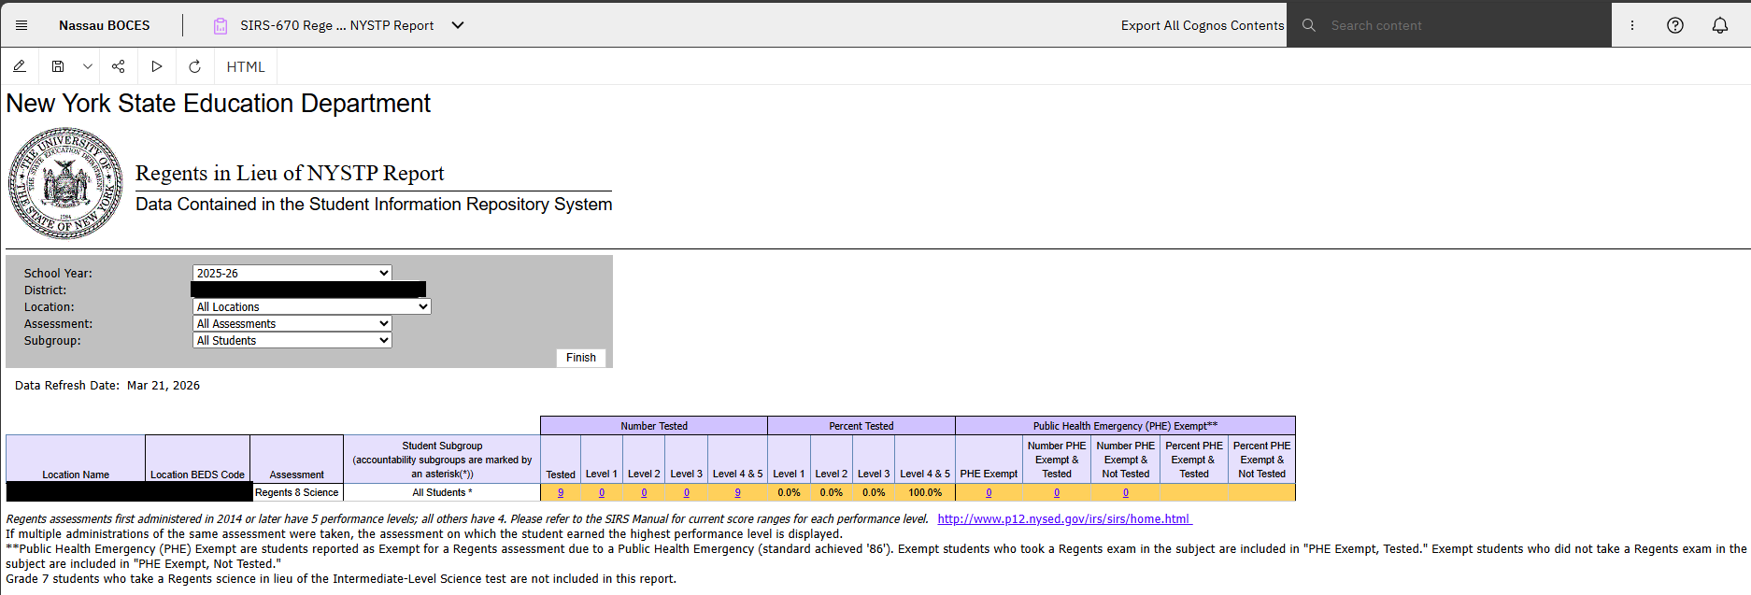This screenshot has width=1751, height=595.
Task: Click the refresh icon
Action: 194,66
